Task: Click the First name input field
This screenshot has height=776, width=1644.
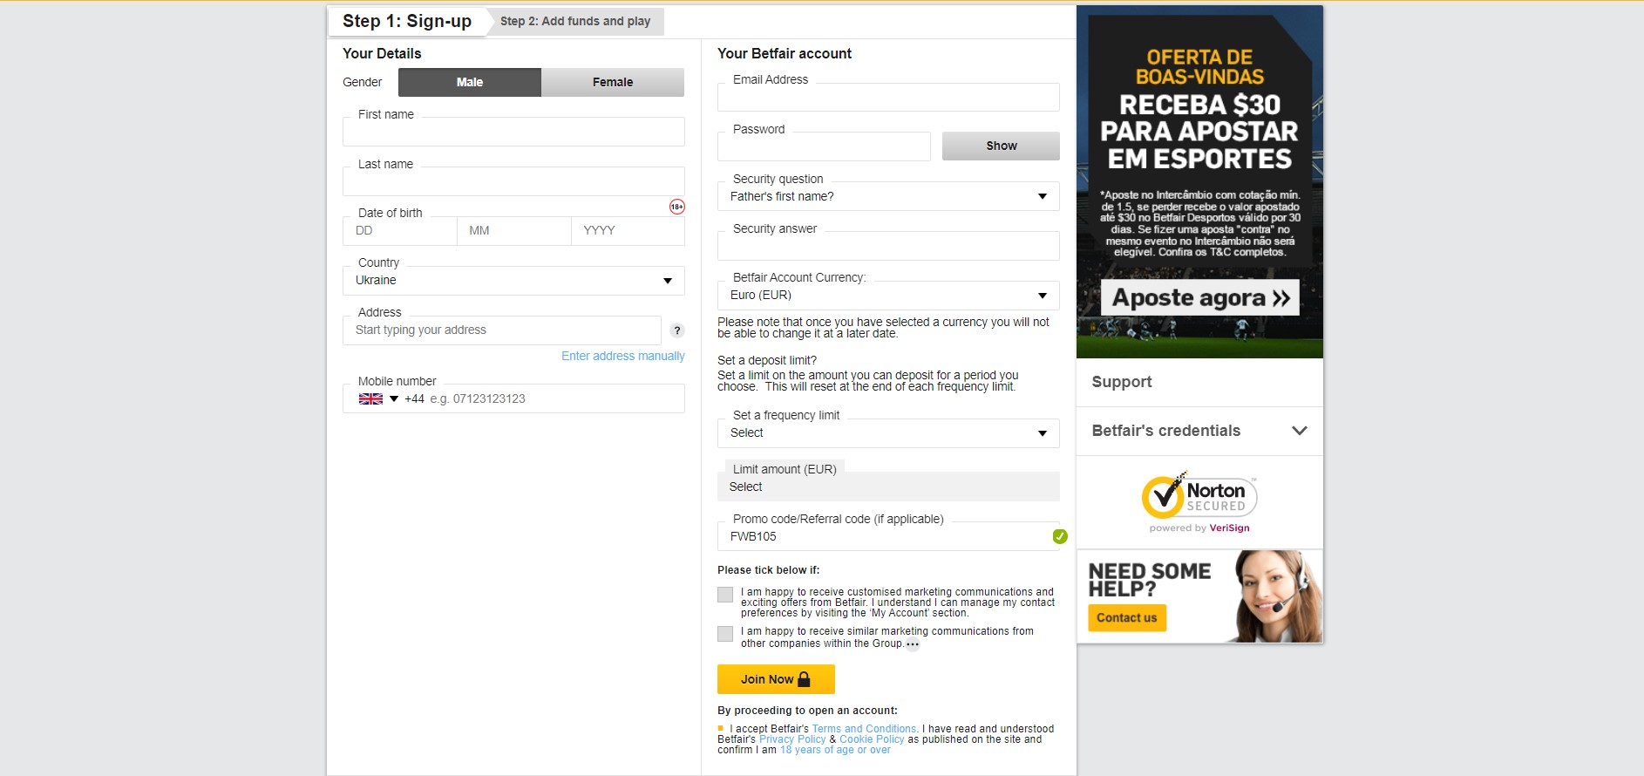Action: coord(513,132)
